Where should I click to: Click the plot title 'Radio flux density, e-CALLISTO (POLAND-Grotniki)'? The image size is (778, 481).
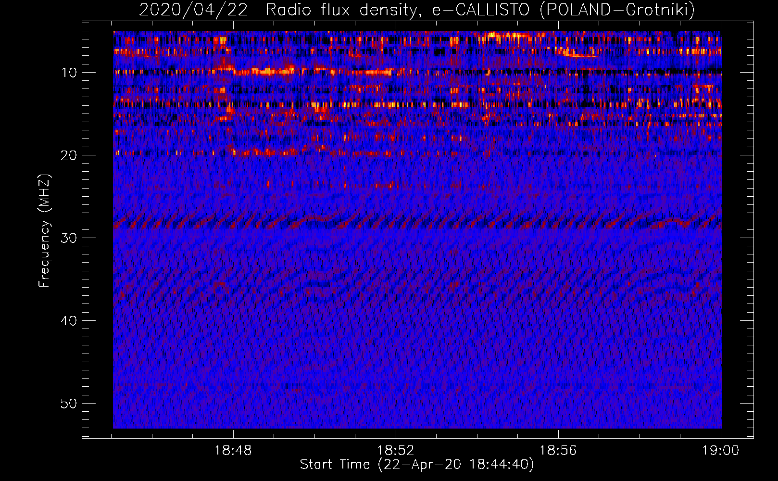click(480, 10)
